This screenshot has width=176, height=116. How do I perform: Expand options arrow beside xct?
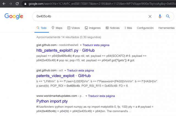(x=65, y=71)
